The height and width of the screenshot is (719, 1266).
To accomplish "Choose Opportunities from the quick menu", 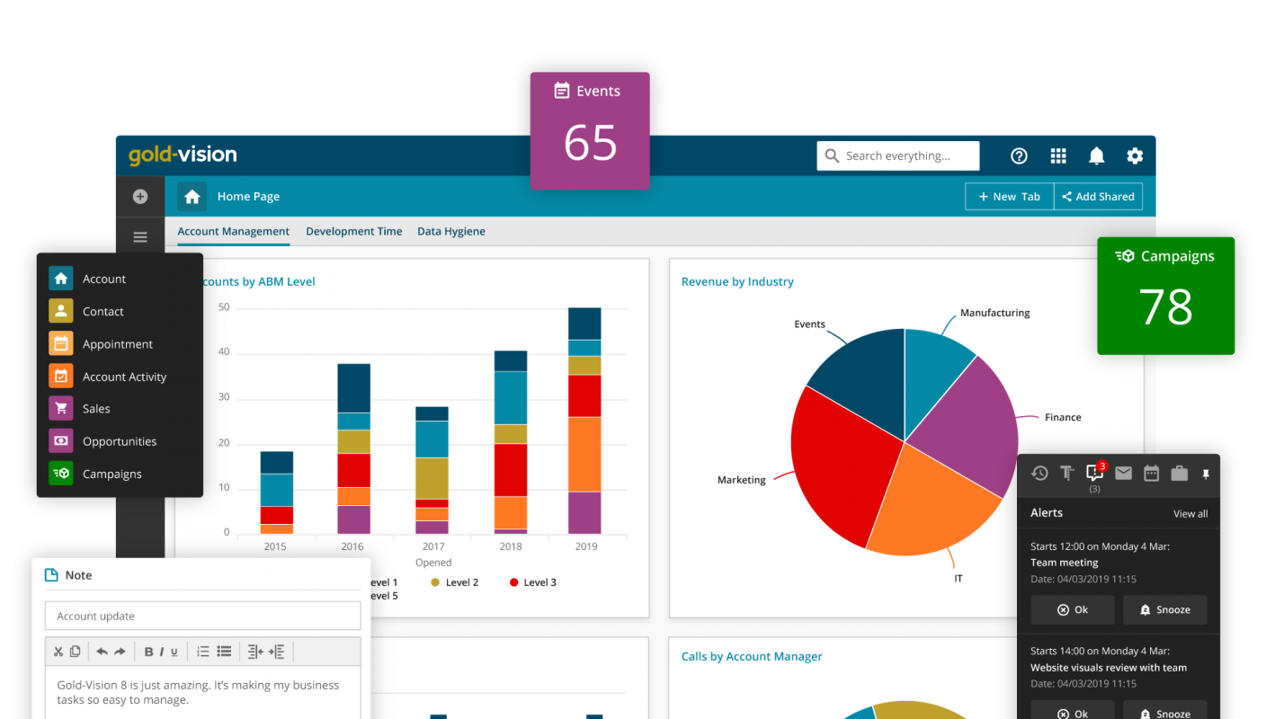I will (103, 441).
